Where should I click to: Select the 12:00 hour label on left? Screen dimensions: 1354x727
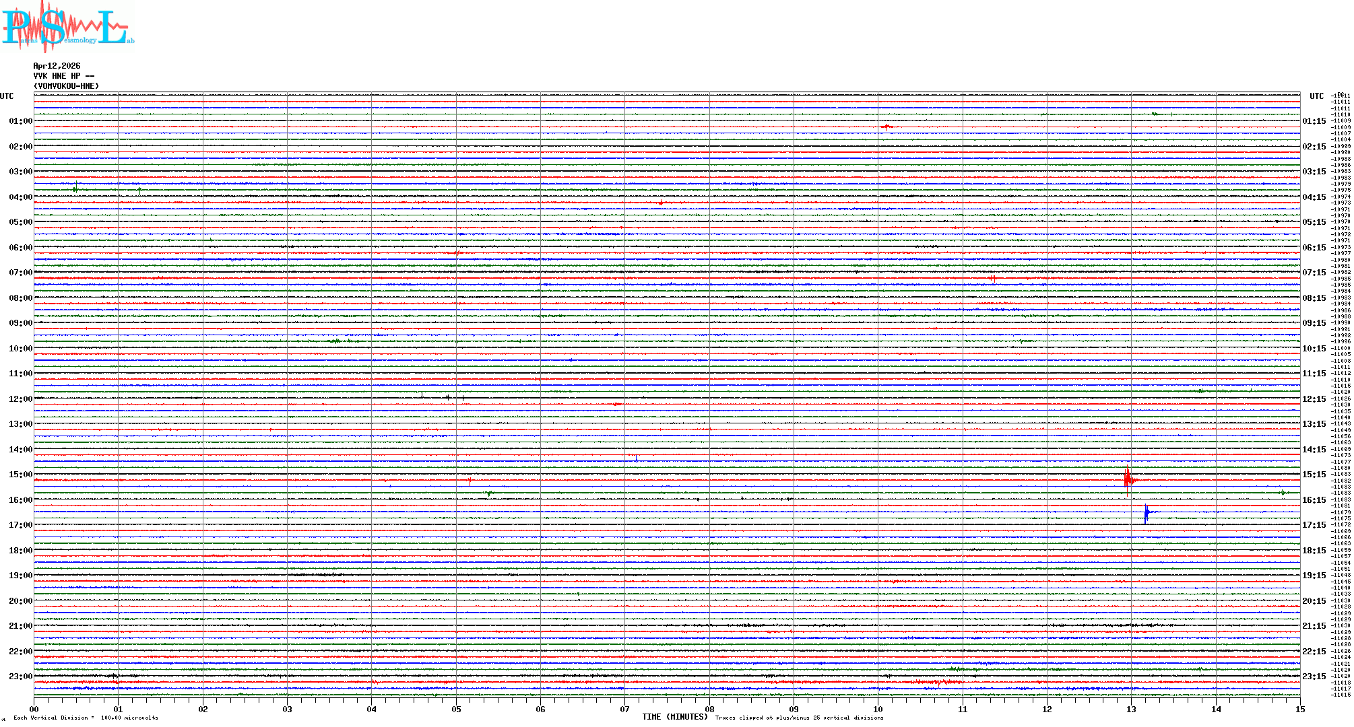click(x=20, y=399)
